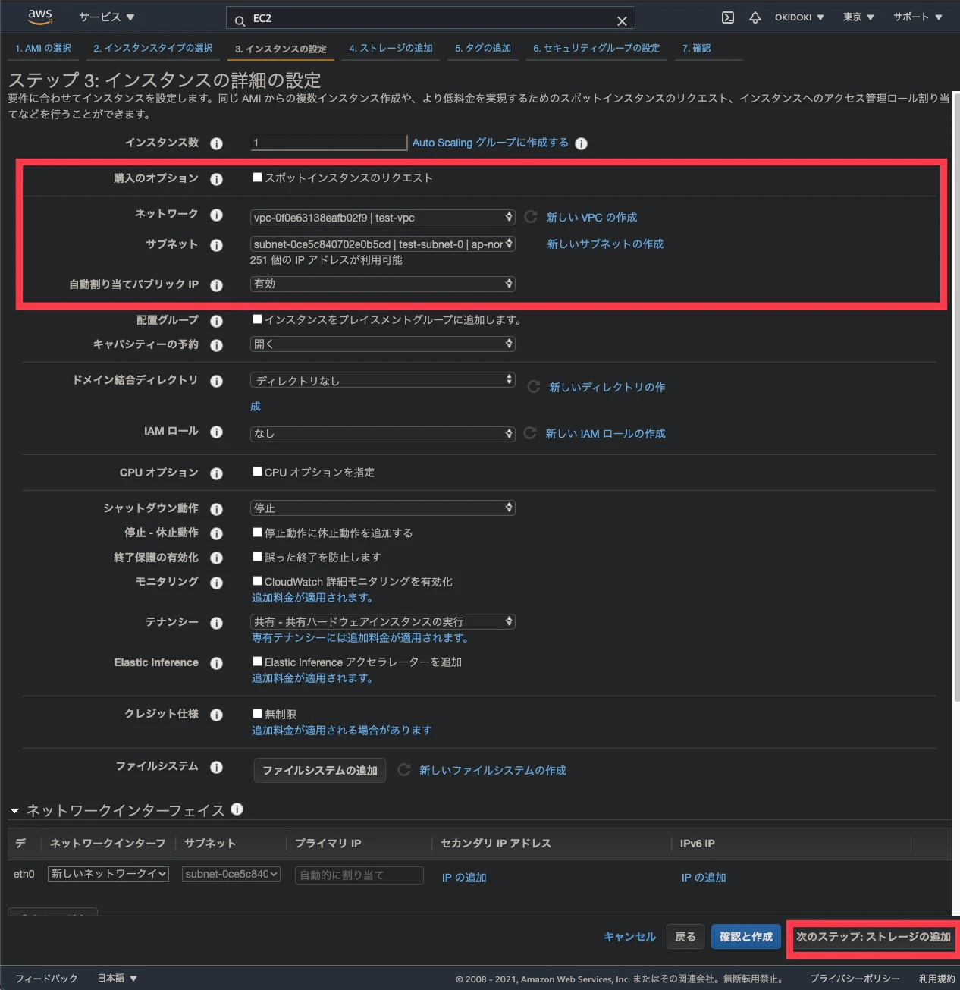
Task: Show info for 自動割り当てパブリック IP
Action: pos(216,285)
